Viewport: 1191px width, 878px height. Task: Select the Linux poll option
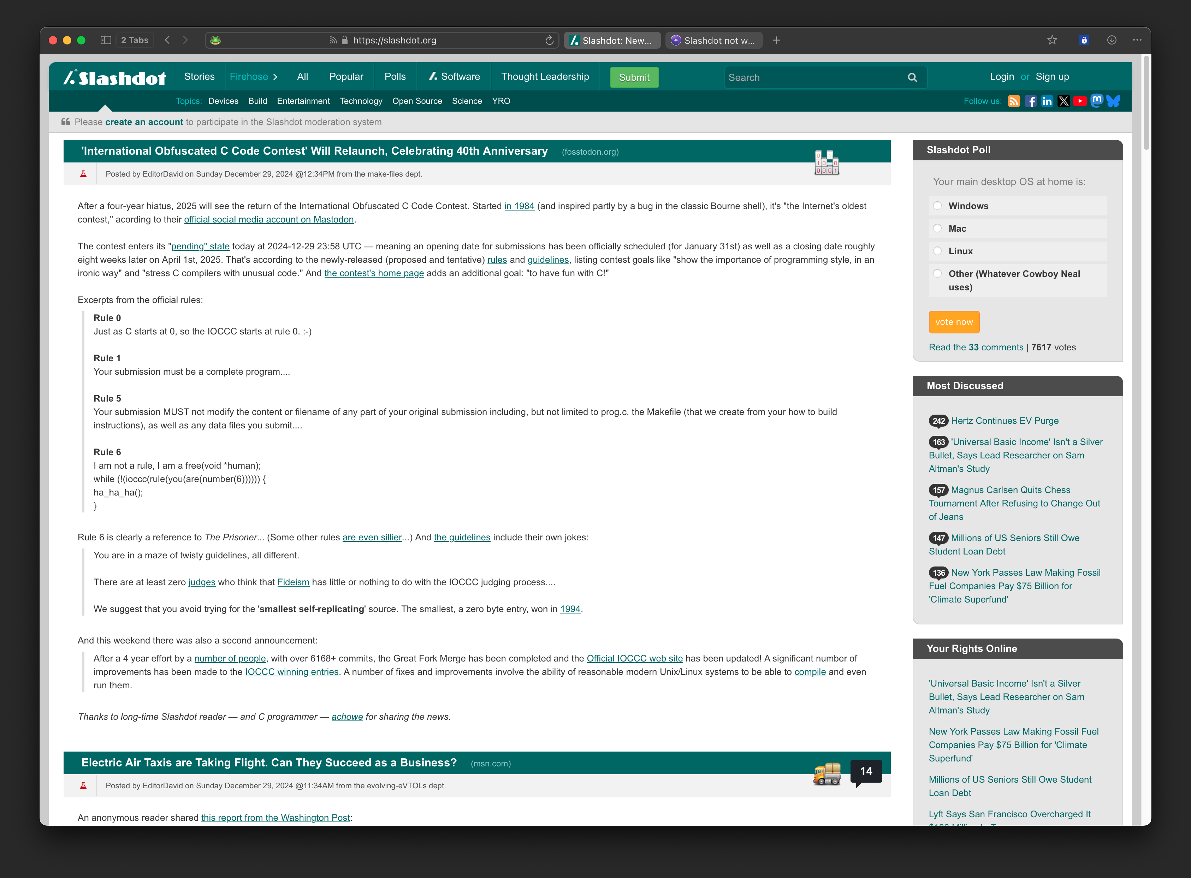(937, 251)
